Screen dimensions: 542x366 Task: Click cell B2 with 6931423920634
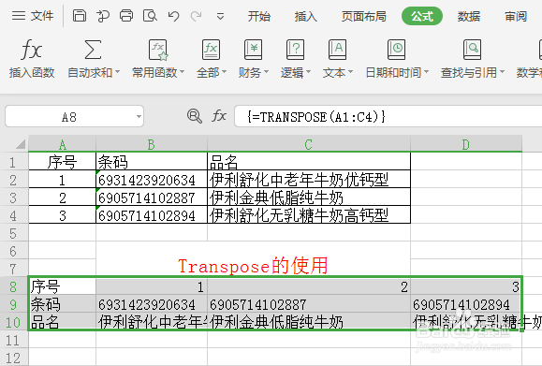(x=152, y=180)
